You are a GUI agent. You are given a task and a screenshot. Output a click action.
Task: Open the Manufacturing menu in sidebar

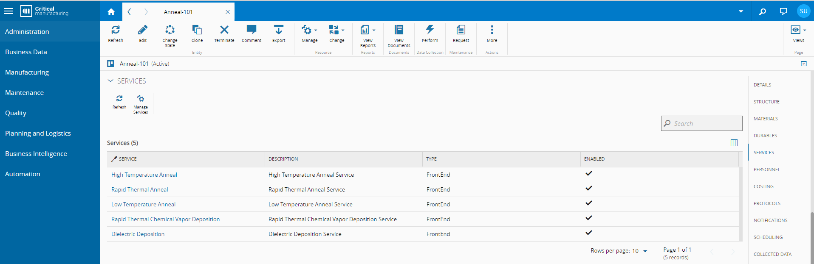click(27, 72)
